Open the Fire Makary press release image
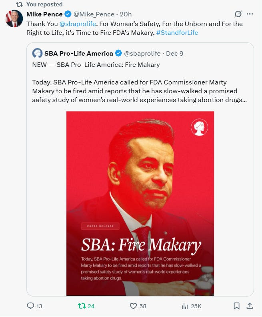 [x=140, y=203]
